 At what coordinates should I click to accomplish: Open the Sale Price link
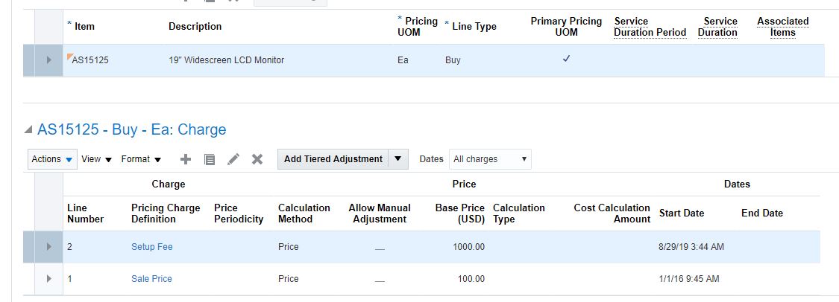pos(151,278)
